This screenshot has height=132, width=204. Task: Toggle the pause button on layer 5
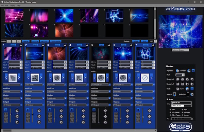coord(94,110)
